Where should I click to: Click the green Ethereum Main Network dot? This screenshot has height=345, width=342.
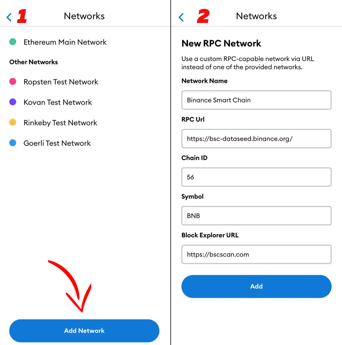point(13,42)
